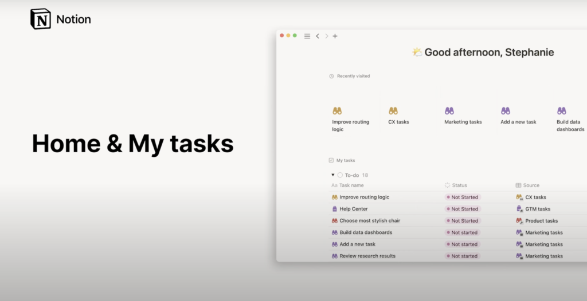Open status dropdown for Improve routing logic
Screen dimensions: 587x301
(x=462, y=197)
